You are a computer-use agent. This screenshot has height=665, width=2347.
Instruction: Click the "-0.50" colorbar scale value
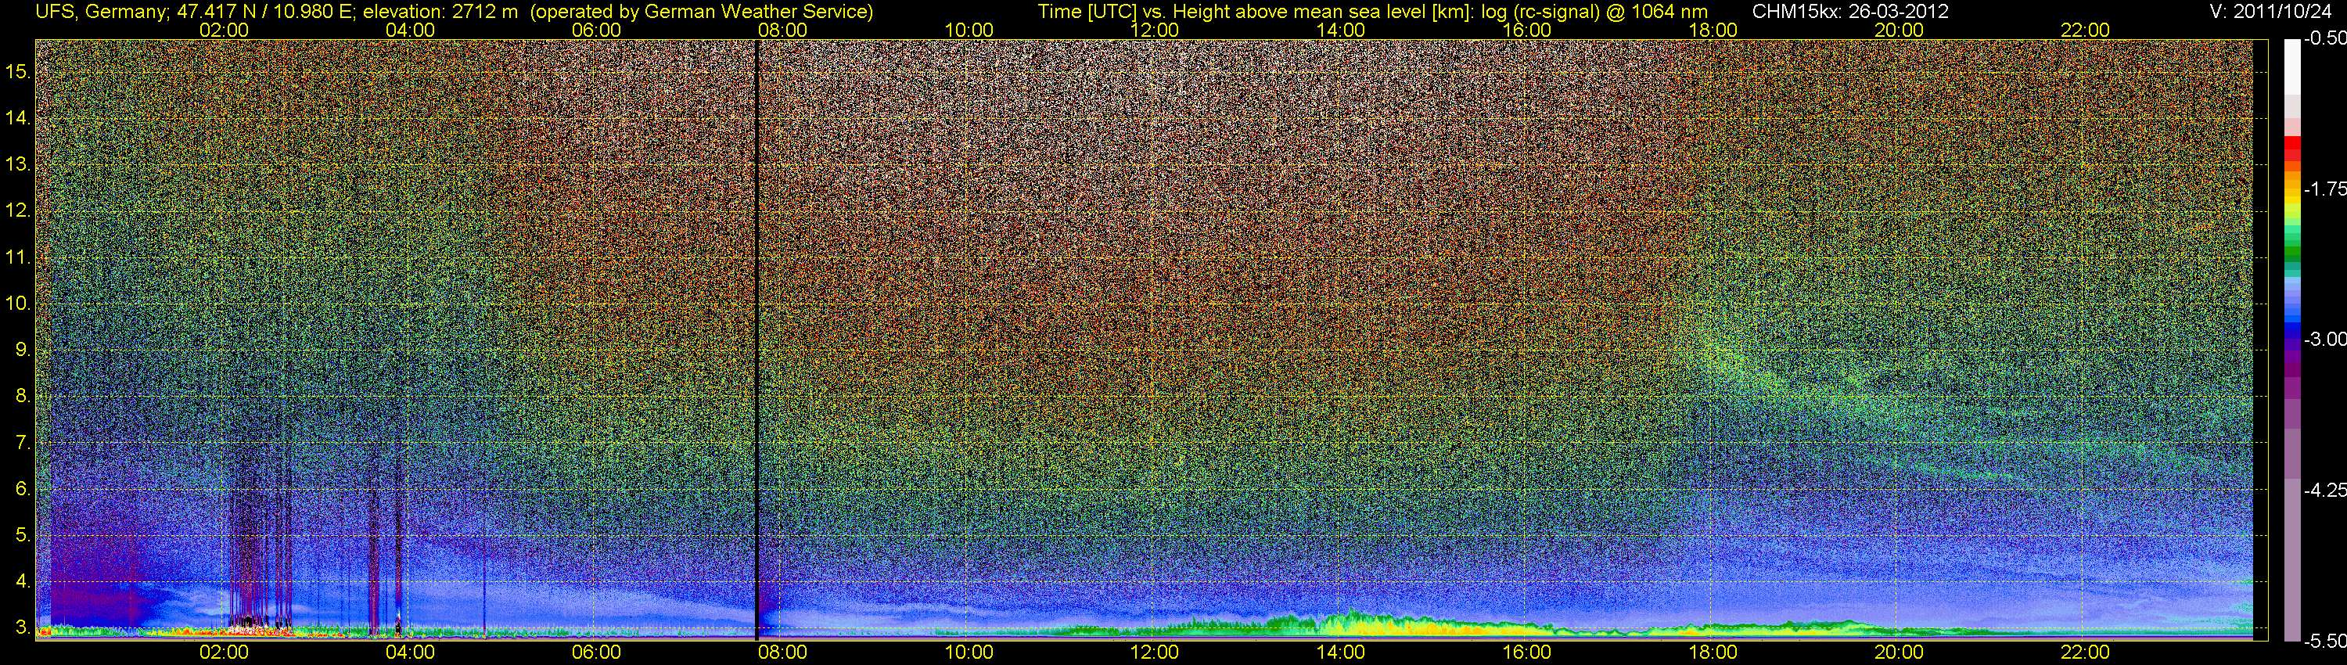coord(2324,39)
